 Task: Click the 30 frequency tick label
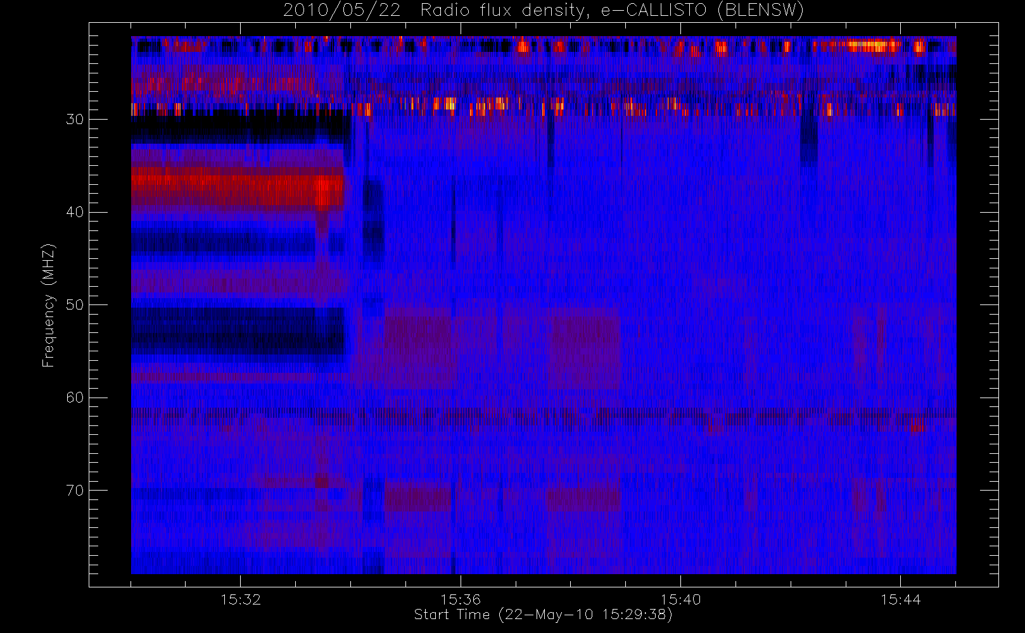click(x=75, y=119)
